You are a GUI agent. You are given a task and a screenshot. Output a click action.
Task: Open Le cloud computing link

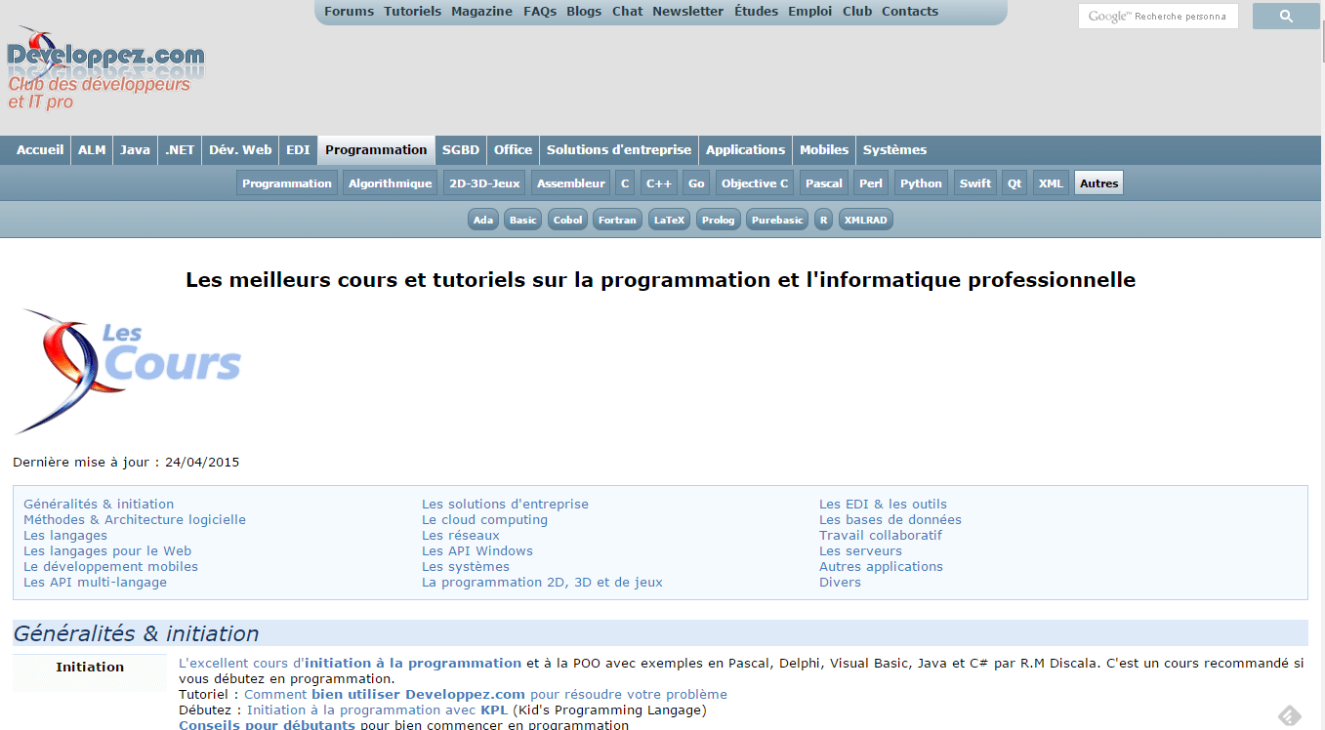pyautogui.click(x=484, y=520)
